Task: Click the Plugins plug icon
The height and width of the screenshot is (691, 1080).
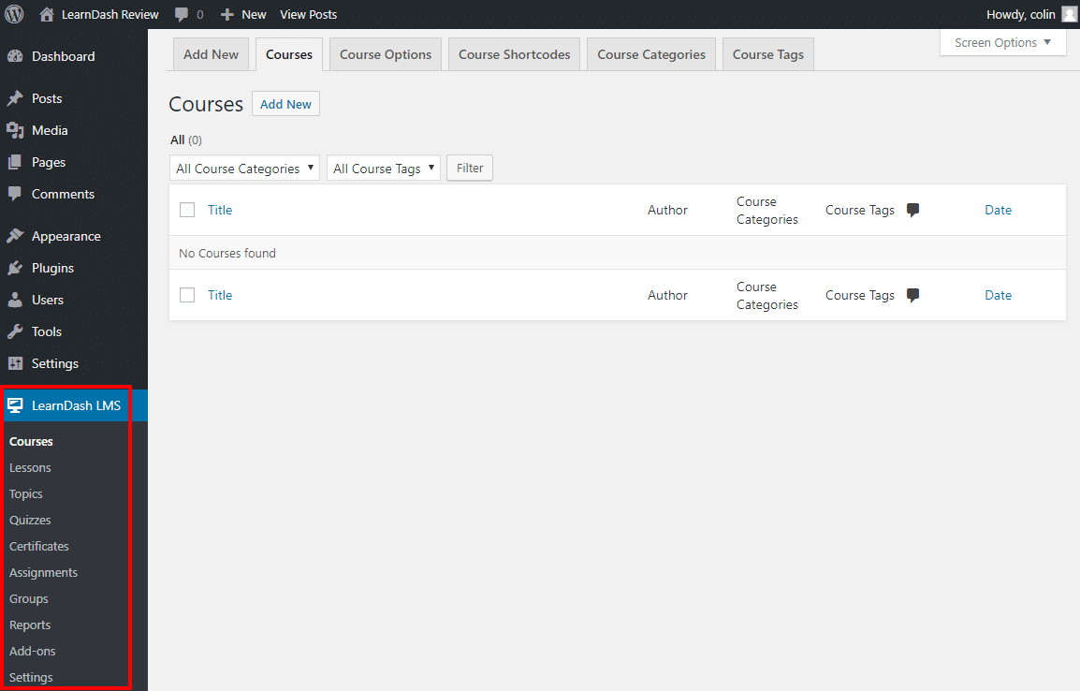Action: click(x=15, y=268)
